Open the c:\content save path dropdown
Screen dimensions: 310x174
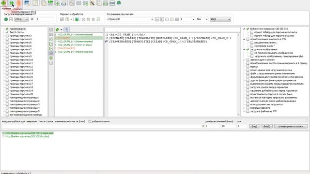pyautogui.click(x=152, y=19)
